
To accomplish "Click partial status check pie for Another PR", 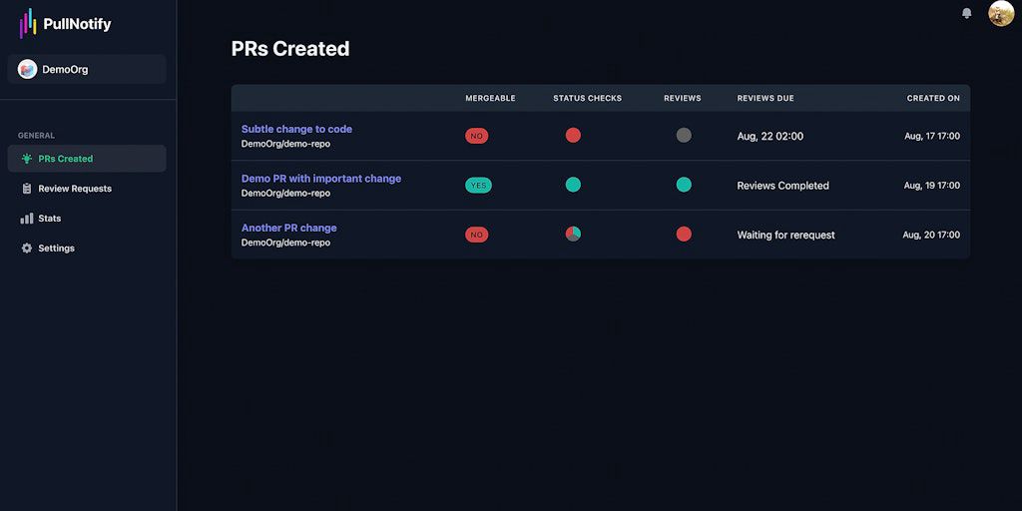I will [573, 234].
